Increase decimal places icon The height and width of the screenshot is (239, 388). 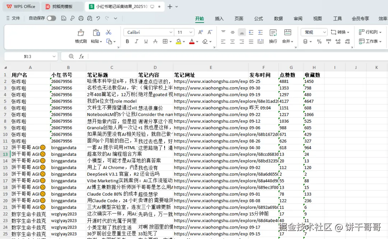point(338,42)
